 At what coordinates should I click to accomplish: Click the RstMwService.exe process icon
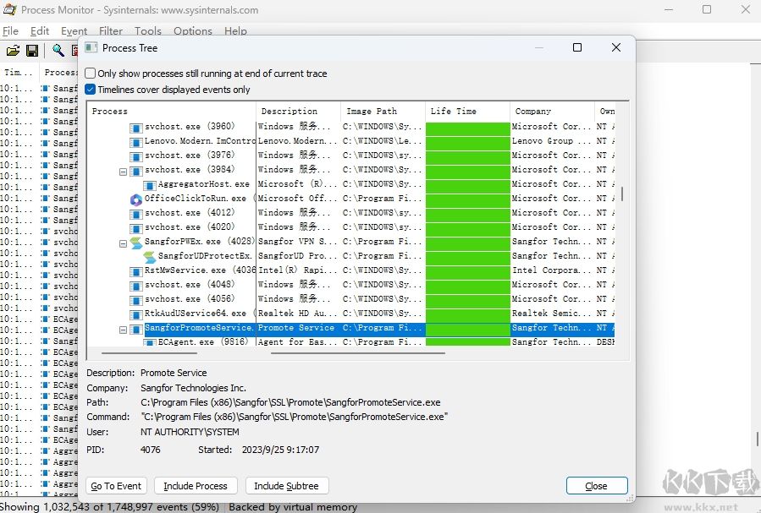tap(136, 272)
